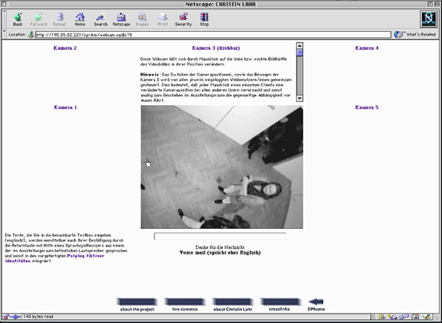The width and height of the screenshot is (442, 323).
Task: Click the Location URL field
Action: [x=213, y=34]
